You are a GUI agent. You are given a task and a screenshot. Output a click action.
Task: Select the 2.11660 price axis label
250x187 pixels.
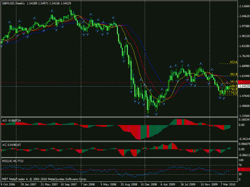click(x=244, y=6)
